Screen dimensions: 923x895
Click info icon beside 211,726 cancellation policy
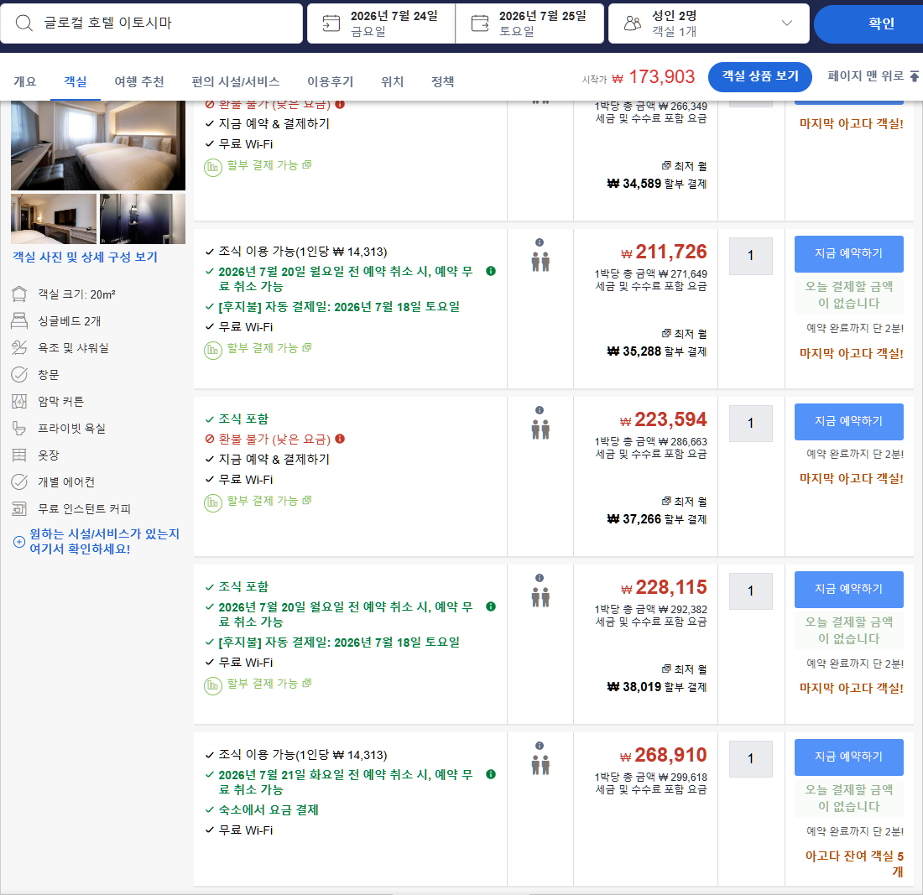pyautogui.click(x=490, y=271)
